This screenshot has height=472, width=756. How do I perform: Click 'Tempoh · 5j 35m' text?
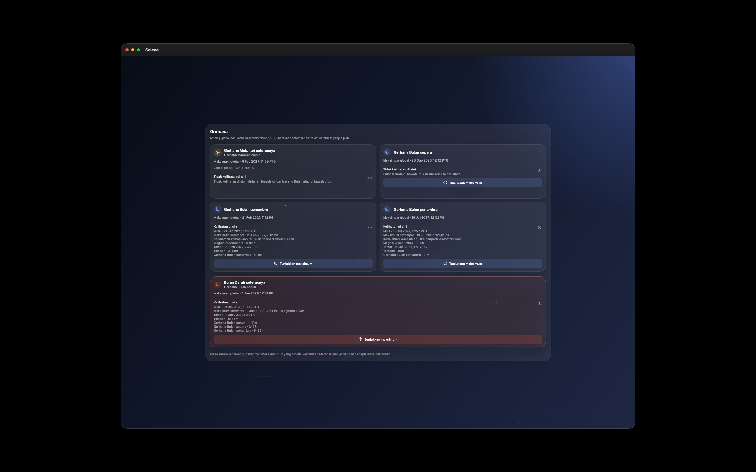click(x=226, y=319)
